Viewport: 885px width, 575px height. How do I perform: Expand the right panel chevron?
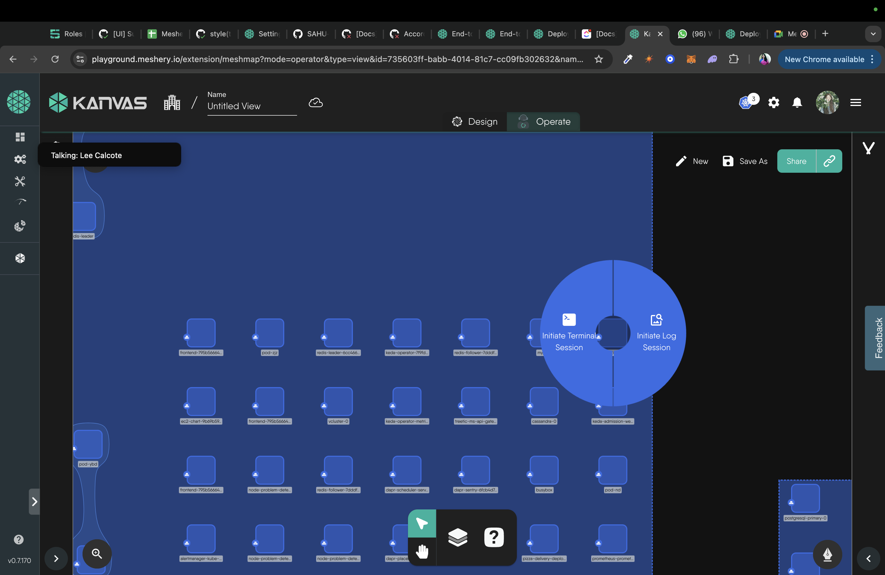click(x=868, y=558)
